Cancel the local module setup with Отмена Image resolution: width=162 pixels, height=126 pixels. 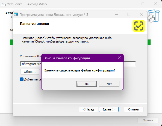pos(134,109)
